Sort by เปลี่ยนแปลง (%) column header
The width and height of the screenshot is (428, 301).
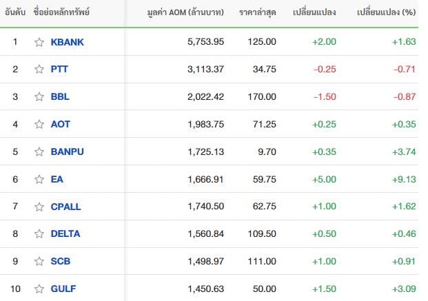tap(386, 12)
